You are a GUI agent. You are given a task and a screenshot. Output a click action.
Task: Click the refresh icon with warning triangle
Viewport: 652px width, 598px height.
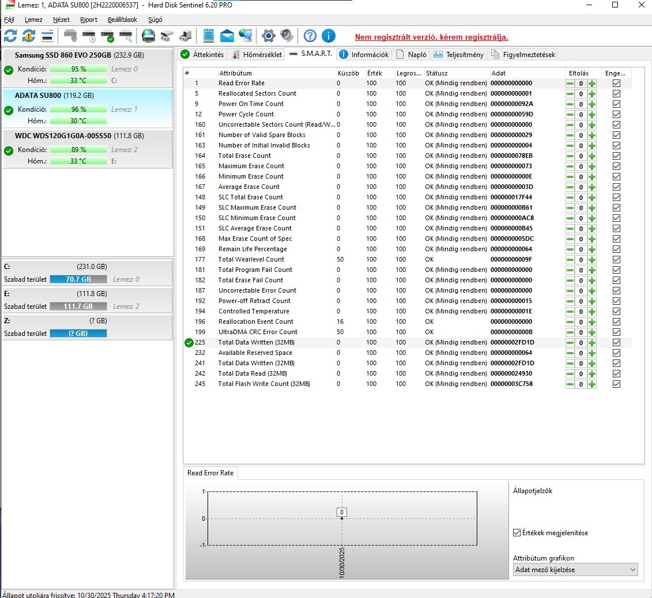tap(29, 36)
